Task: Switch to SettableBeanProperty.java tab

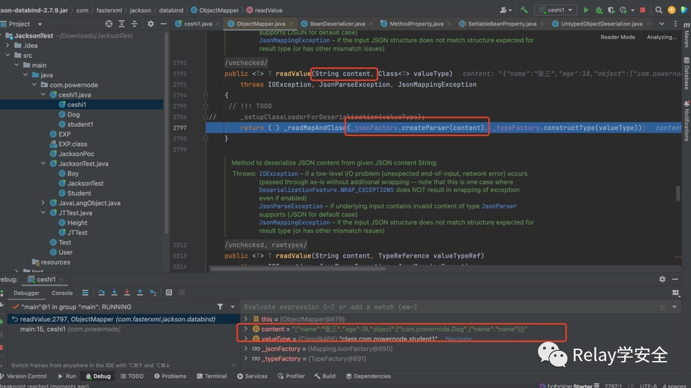Action: [502, 23]
